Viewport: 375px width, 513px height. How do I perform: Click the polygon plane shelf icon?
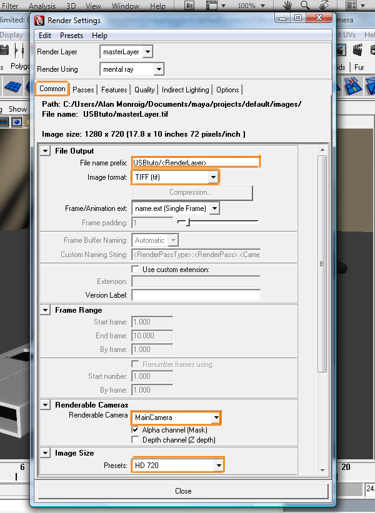pyautogui.click(x=12, y=86)
